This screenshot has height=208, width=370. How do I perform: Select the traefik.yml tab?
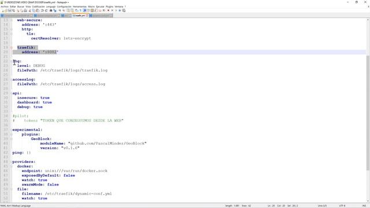coord(80,16)
